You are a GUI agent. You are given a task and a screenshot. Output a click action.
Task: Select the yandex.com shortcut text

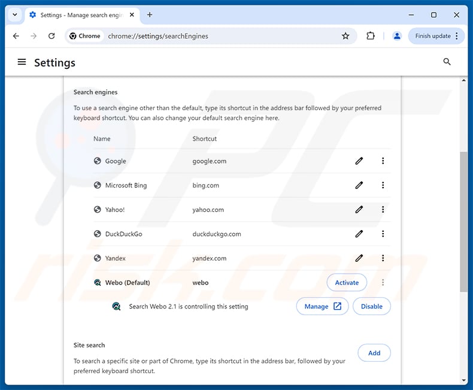point(210,258)
